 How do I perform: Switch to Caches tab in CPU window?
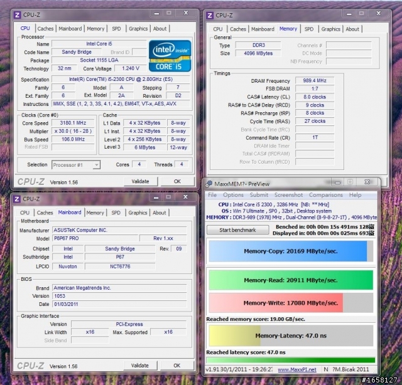(x=45, y=29)
